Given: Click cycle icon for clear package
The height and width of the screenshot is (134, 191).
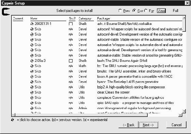Looking at the screenshot, I should (32, 92).
